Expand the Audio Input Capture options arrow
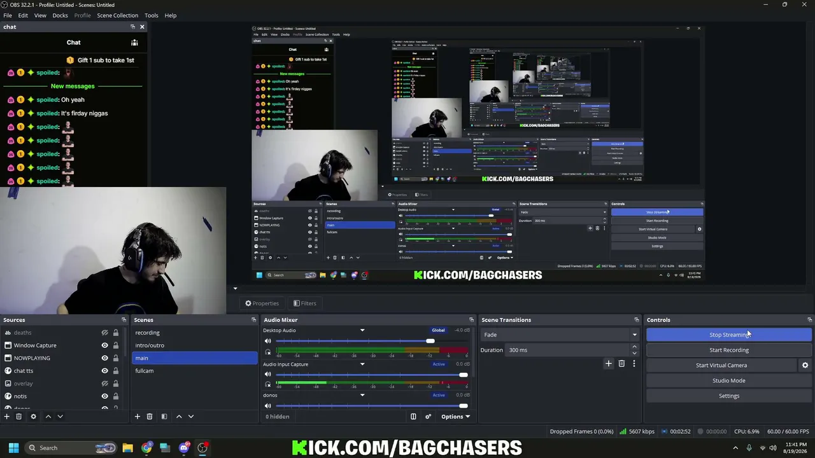815x458 pixels. tap(362, 364)
